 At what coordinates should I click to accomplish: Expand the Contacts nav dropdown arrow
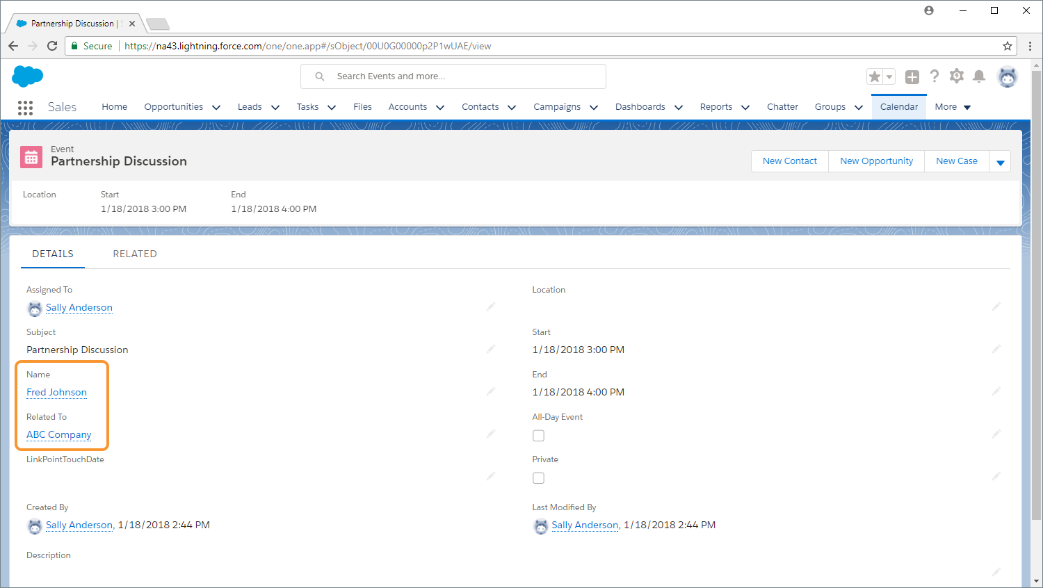(512, 108)
